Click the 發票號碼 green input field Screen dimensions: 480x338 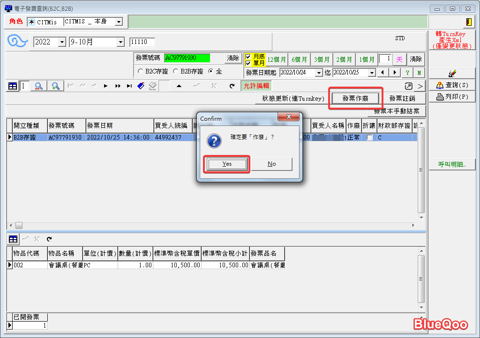(187, 58)
